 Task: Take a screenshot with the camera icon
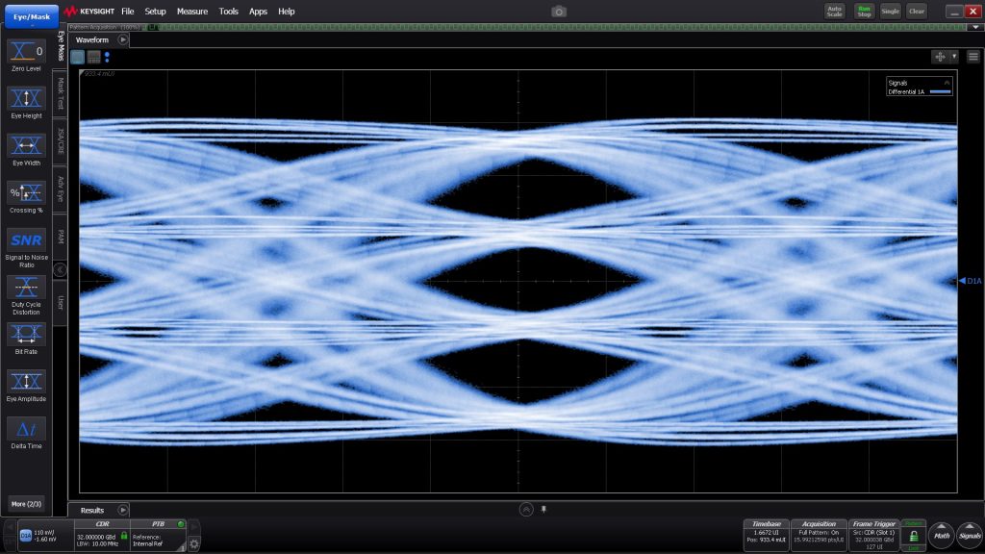coord(559,11)
